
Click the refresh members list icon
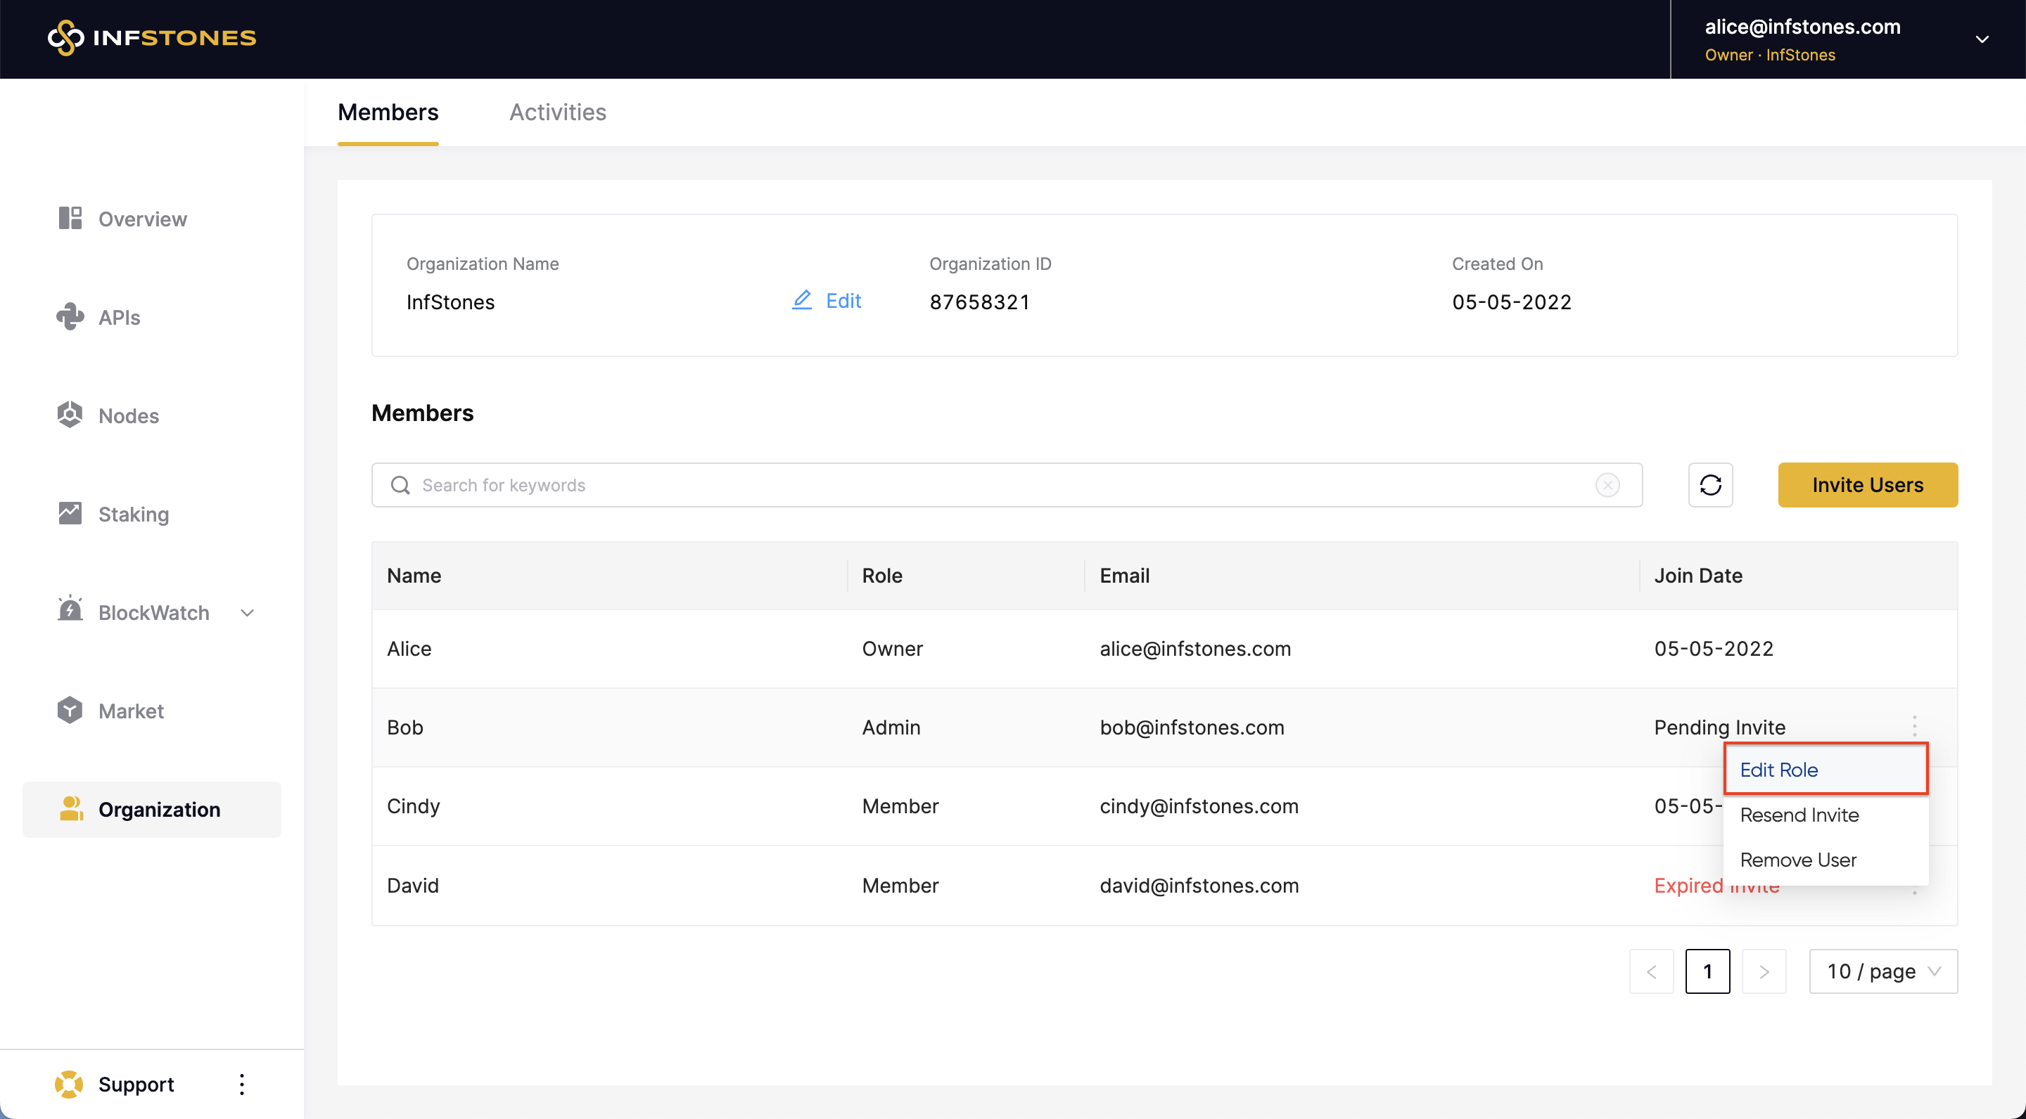(x=1710, y=485)
